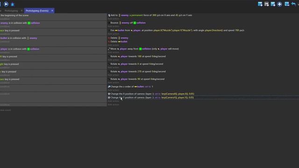
Task: Click the right arrow 'key is pressed' condition
Action: 9,64
